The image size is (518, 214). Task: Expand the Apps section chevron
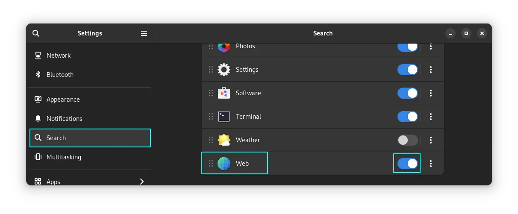pyautogui.click(x=142, y=182)
